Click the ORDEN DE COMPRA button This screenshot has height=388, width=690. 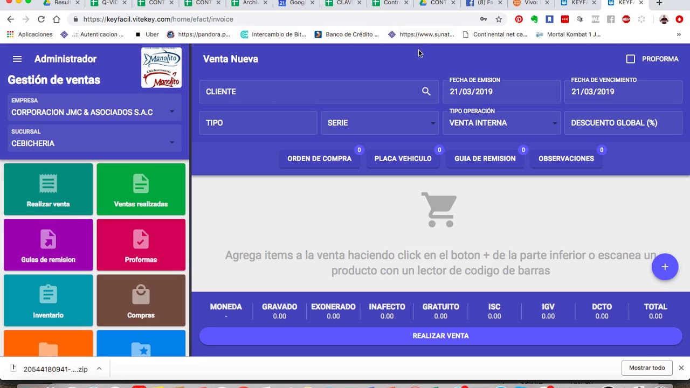coord(319,158)
